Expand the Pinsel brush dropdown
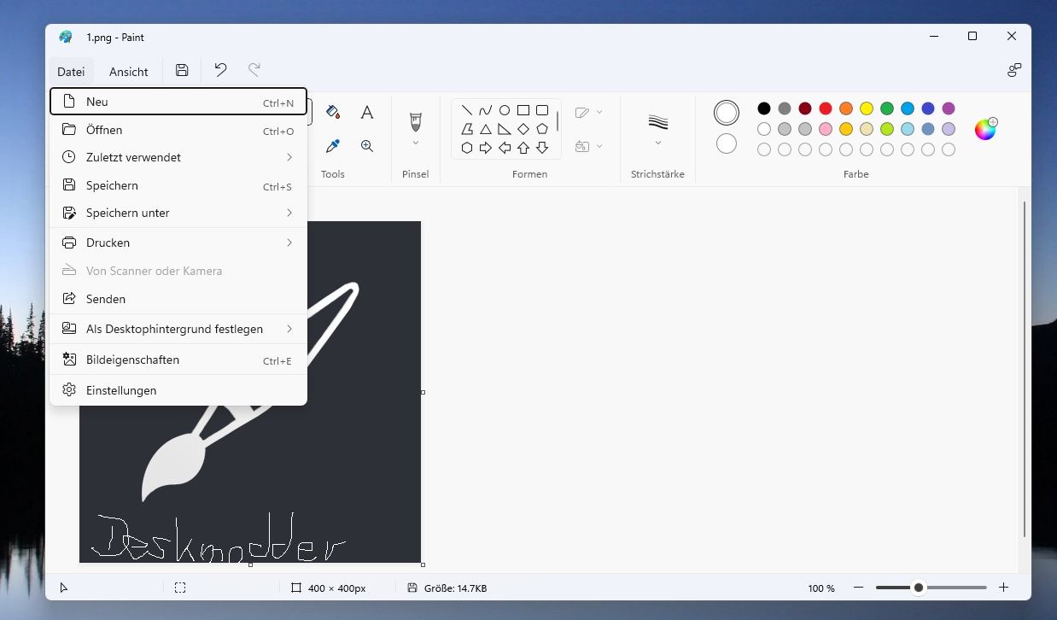Image resolution: width=1057 pixels, height=620 pixels. pos(416,143)
